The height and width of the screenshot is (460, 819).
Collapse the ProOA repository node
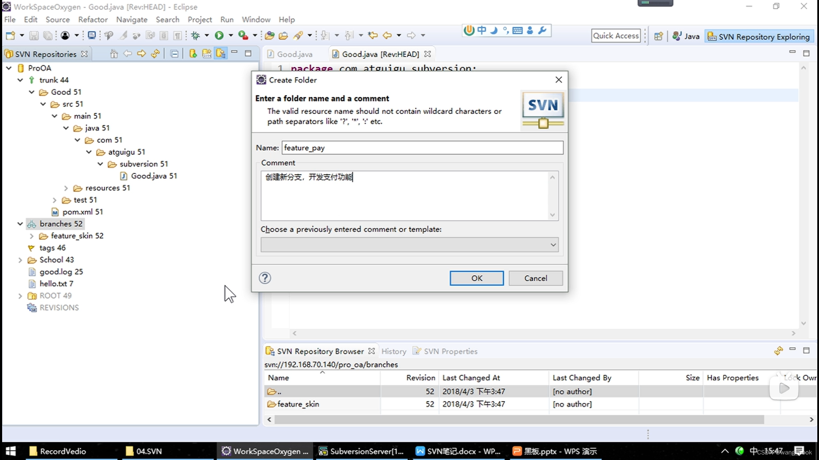[9, 68]
